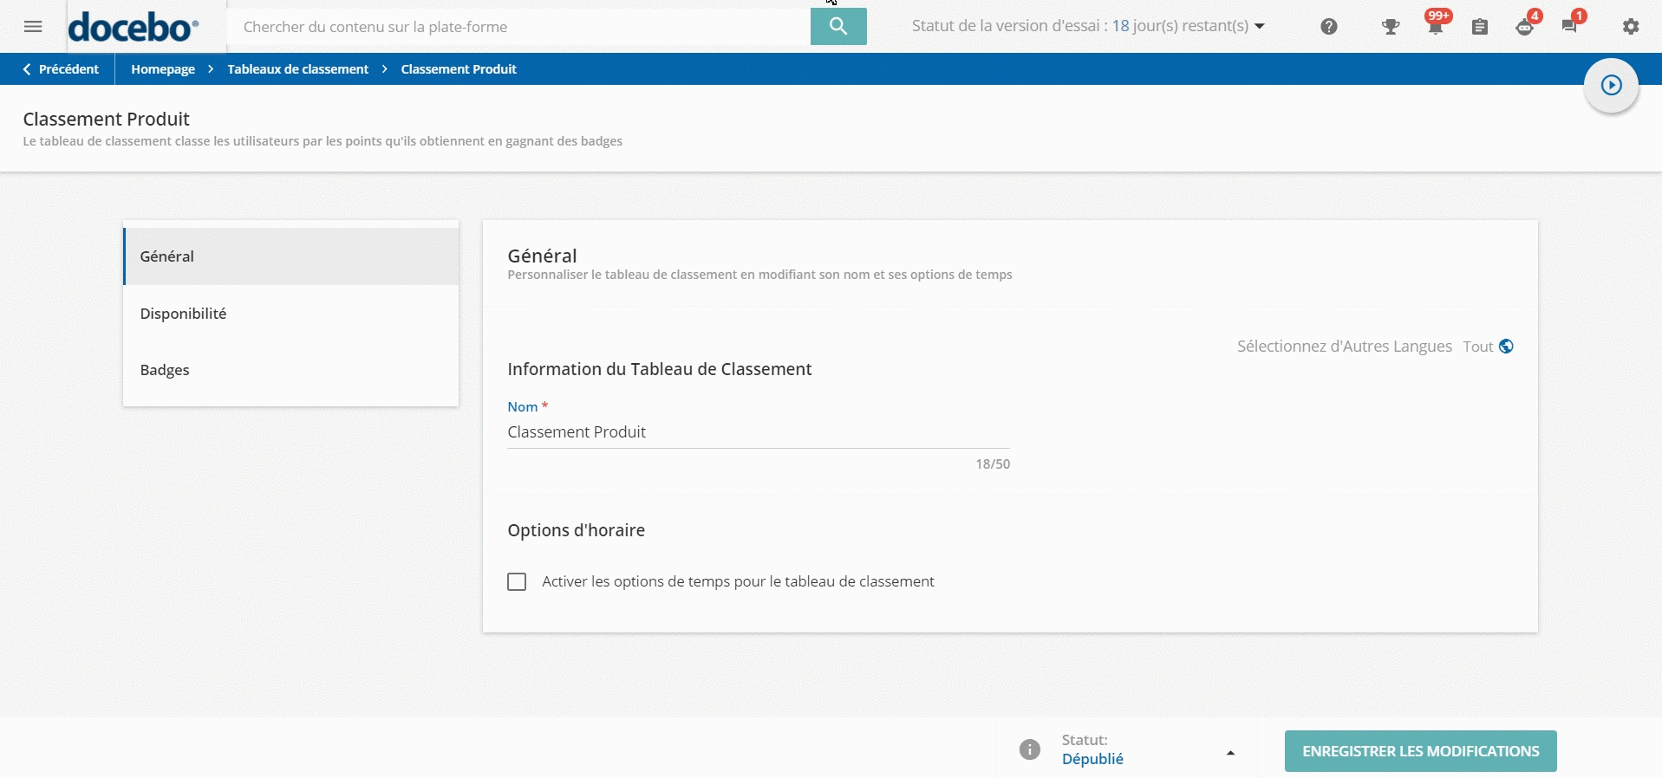
Task: Switch to the Disponibilité tab
Action: [183, 314]
